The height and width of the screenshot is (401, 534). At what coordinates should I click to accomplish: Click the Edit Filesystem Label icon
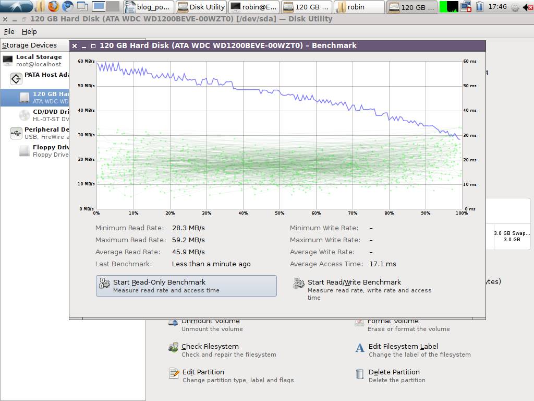[360, 348]
